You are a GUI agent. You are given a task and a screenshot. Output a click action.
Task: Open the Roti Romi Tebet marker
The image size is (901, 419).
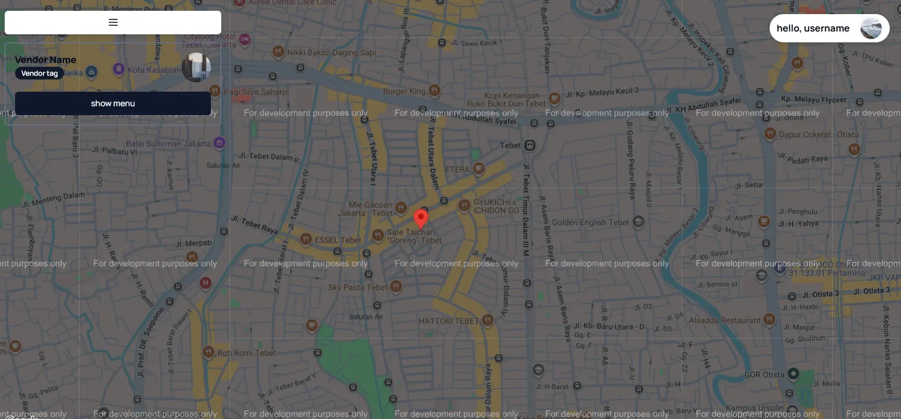pyautogui.click(x=208, y=352)
